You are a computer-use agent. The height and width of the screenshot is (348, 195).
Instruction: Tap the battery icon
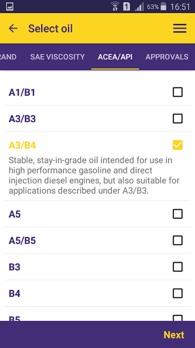pos(163,7)
